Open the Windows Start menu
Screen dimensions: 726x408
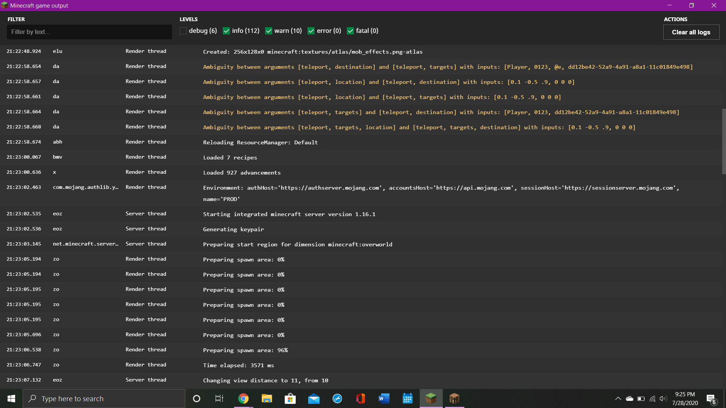[x=11, y=399]
